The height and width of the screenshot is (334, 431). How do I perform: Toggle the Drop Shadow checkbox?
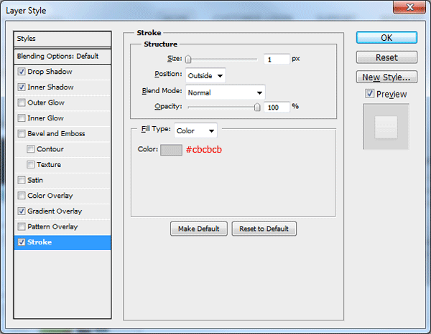(x=22, y=72)
